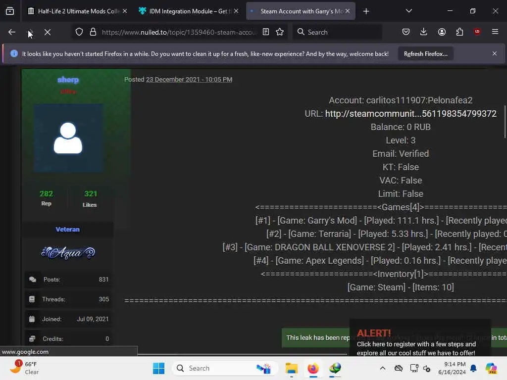Viewport: 507px width, 380px height.
Task: Click the Joined Jul 09, 2021 row
Action: pyautogui.click(x=68, y=319)
